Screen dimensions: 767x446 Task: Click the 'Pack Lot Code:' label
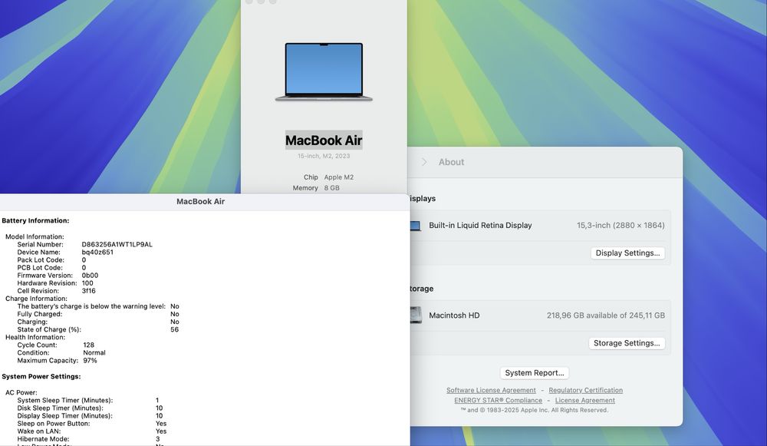pos(41,260)
